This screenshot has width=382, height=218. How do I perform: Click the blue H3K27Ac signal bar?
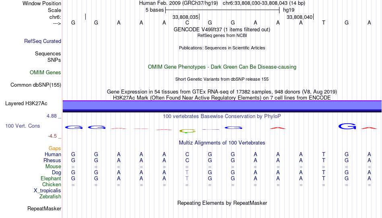coord(222,106)
